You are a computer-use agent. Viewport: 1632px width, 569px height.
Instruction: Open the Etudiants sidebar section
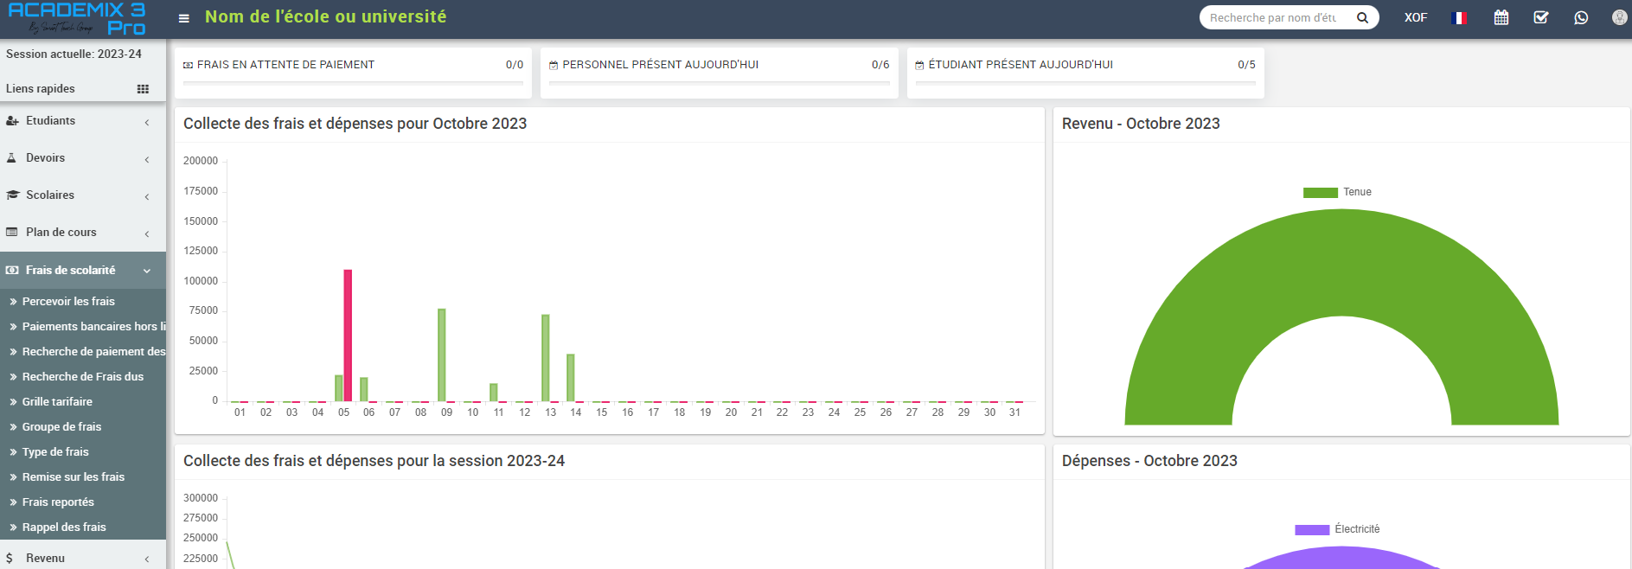(83, 121)
